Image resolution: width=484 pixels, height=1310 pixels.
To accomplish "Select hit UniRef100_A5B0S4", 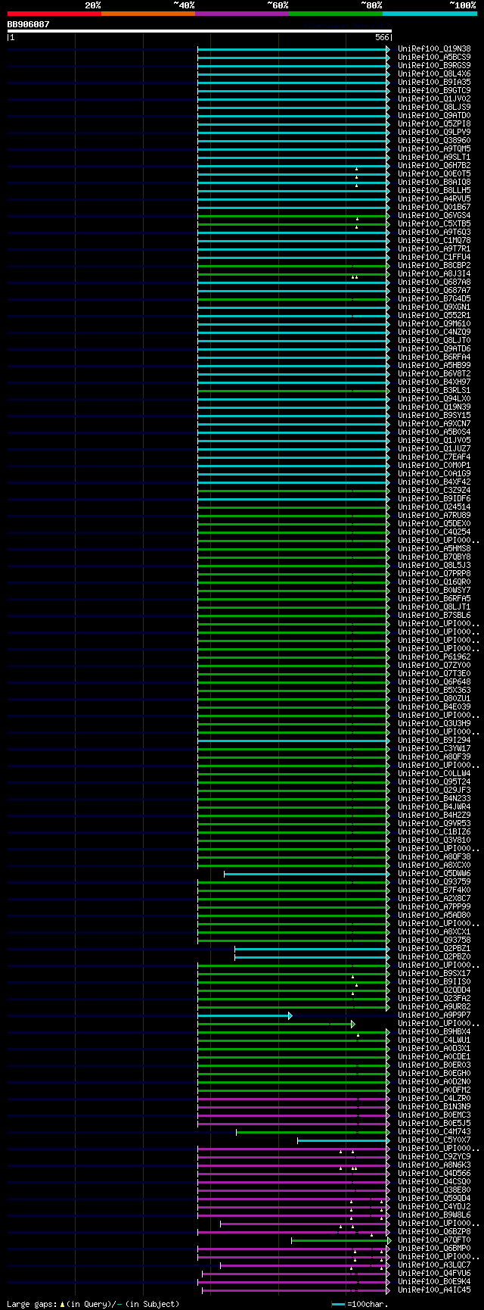I will pos(434,432).
